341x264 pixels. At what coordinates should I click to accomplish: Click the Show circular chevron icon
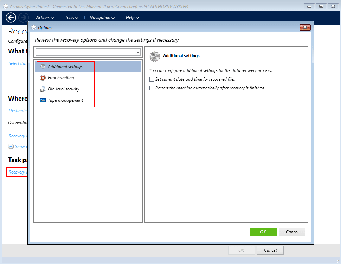(x=11, y=147)
